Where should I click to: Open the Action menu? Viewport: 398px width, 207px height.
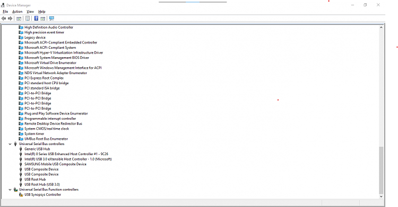(18, 12)
